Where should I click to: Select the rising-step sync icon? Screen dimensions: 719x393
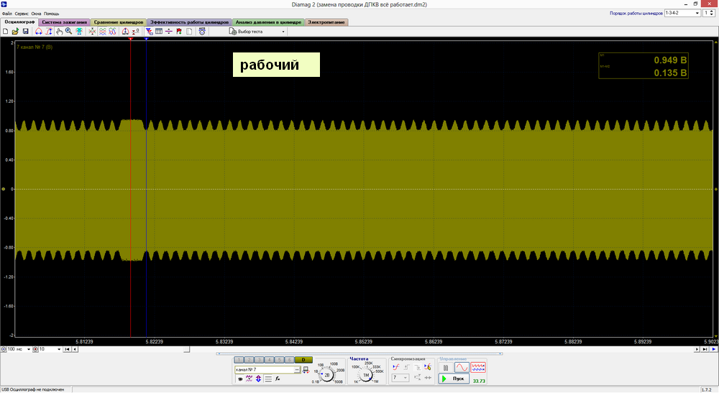click(407, 367)
